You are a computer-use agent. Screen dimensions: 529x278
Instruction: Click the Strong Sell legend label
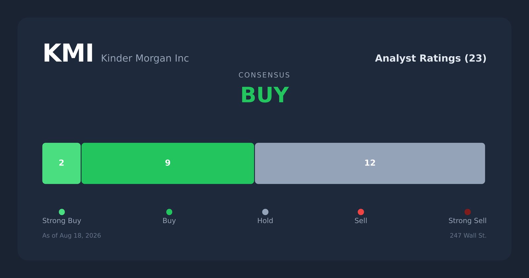click(468, 221)
